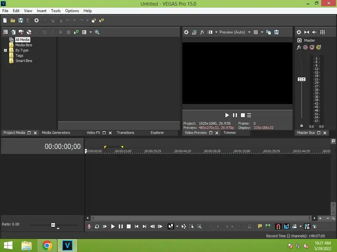The width and height of the screenshot is (337, 252).
Task: Go to End in transport bar
Action: coord(144,226)
